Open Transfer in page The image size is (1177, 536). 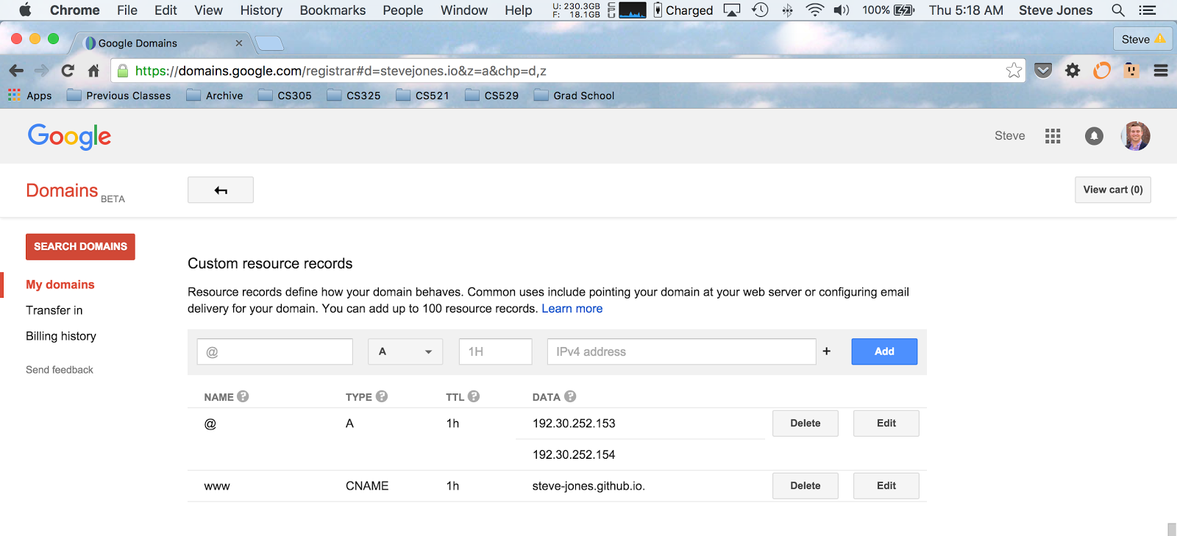coord(54,310)
